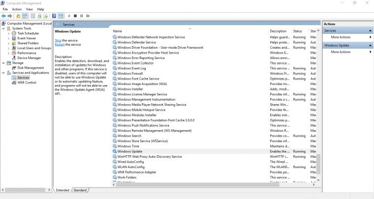
Task: Click the Refresh toolbar icon
Action: point(39,16)
